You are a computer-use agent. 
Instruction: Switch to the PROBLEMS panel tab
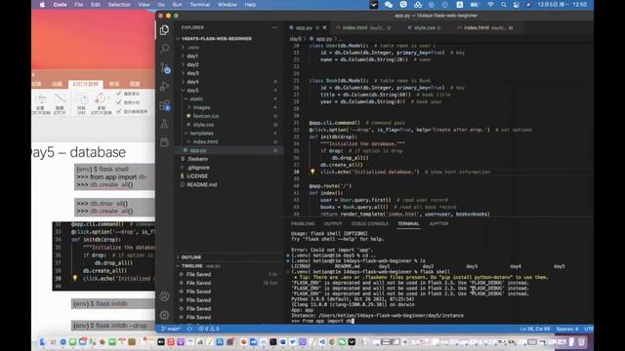pos(303,223)
